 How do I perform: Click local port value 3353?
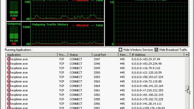coord(97,77)
